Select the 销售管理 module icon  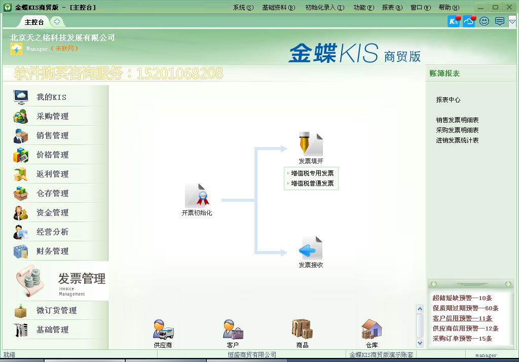(x=46, y=135)
